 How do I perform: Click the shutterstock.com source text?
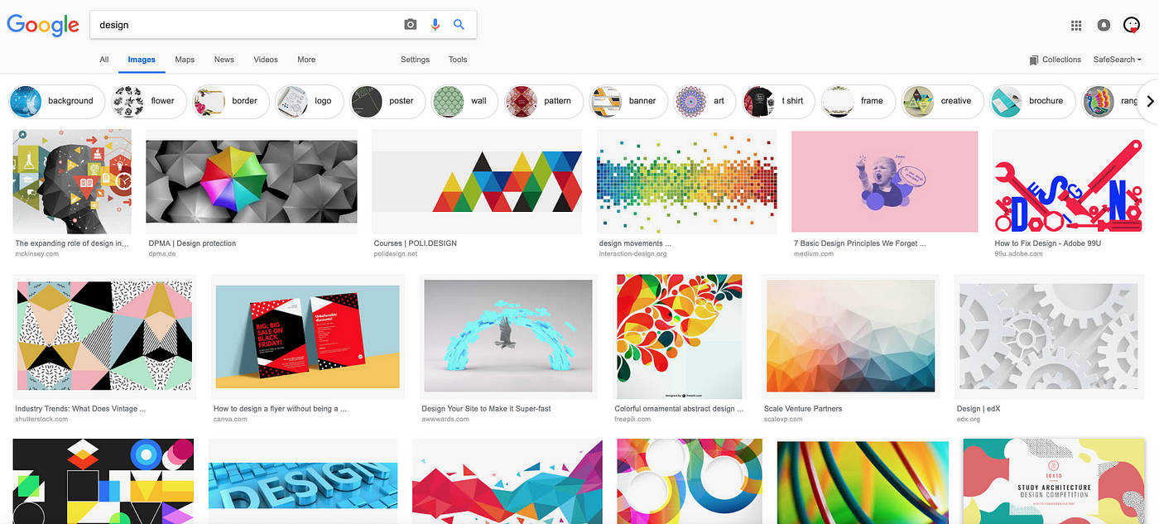(x=41, y=420)
